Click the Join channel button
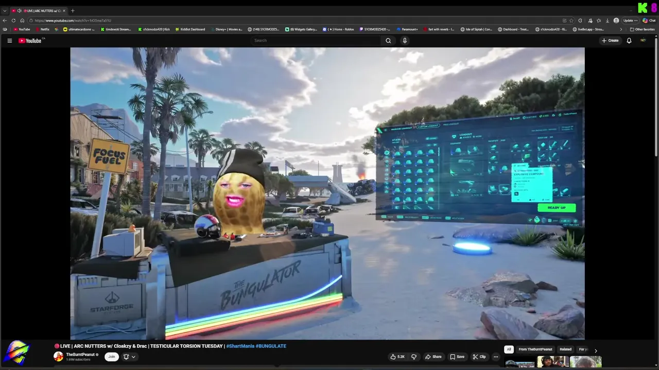Screen dimensions: 659x370 (111, 357)
